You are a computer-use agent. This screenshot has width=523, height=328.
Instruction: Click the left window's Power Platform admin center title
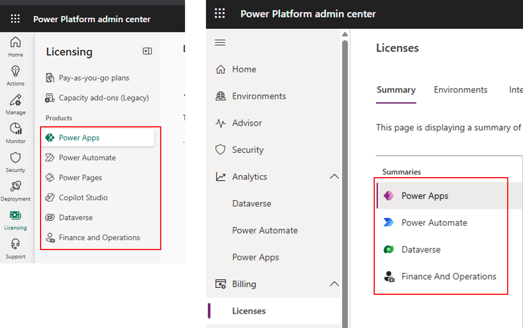[92, 19]
